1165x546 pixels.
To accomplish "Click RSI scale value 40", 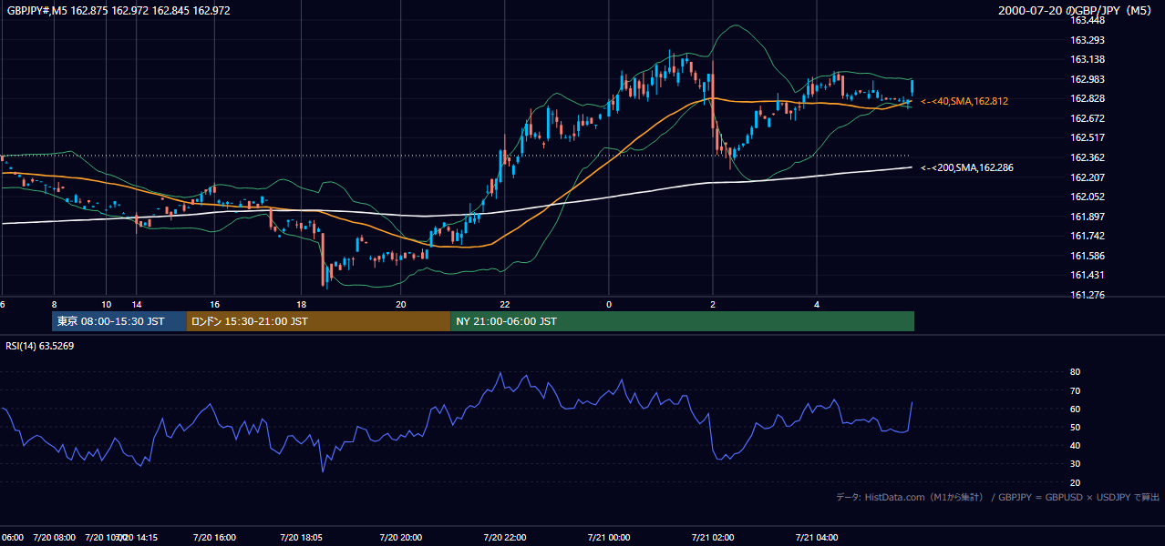I will click(1075, 445).
